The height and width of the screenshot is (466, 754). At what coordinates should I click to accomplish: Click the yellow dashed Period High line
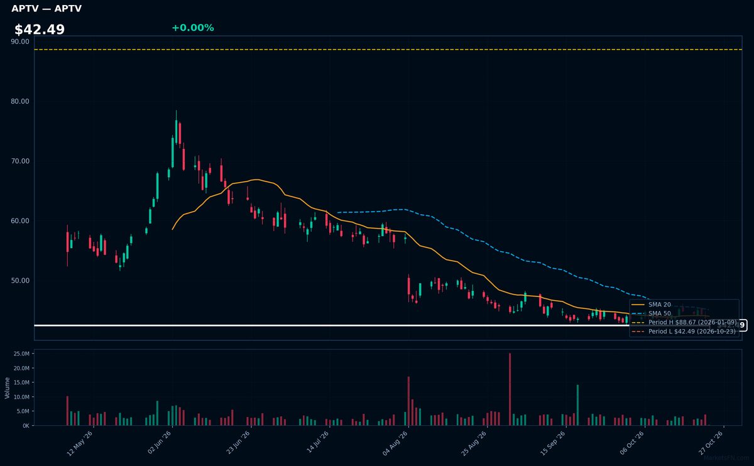click(x=388, y=50)
